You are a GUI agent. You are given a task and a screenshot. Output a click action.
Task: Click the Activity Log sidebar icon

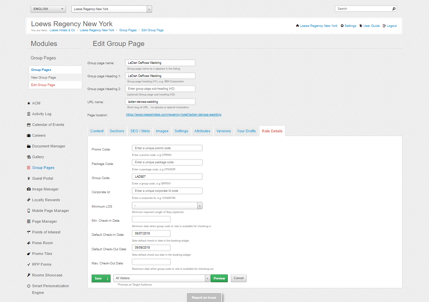[x=29, y=114]
